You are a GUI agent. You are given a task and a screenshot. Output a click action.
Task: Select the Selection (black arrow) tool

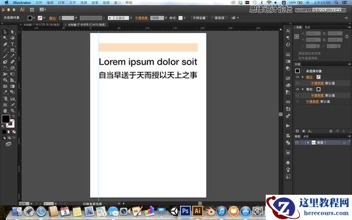point(5,32)
